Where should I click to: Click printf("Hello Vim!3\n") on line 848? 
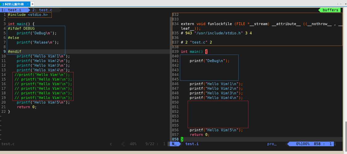pyautogui.click(x=216, y=93)
